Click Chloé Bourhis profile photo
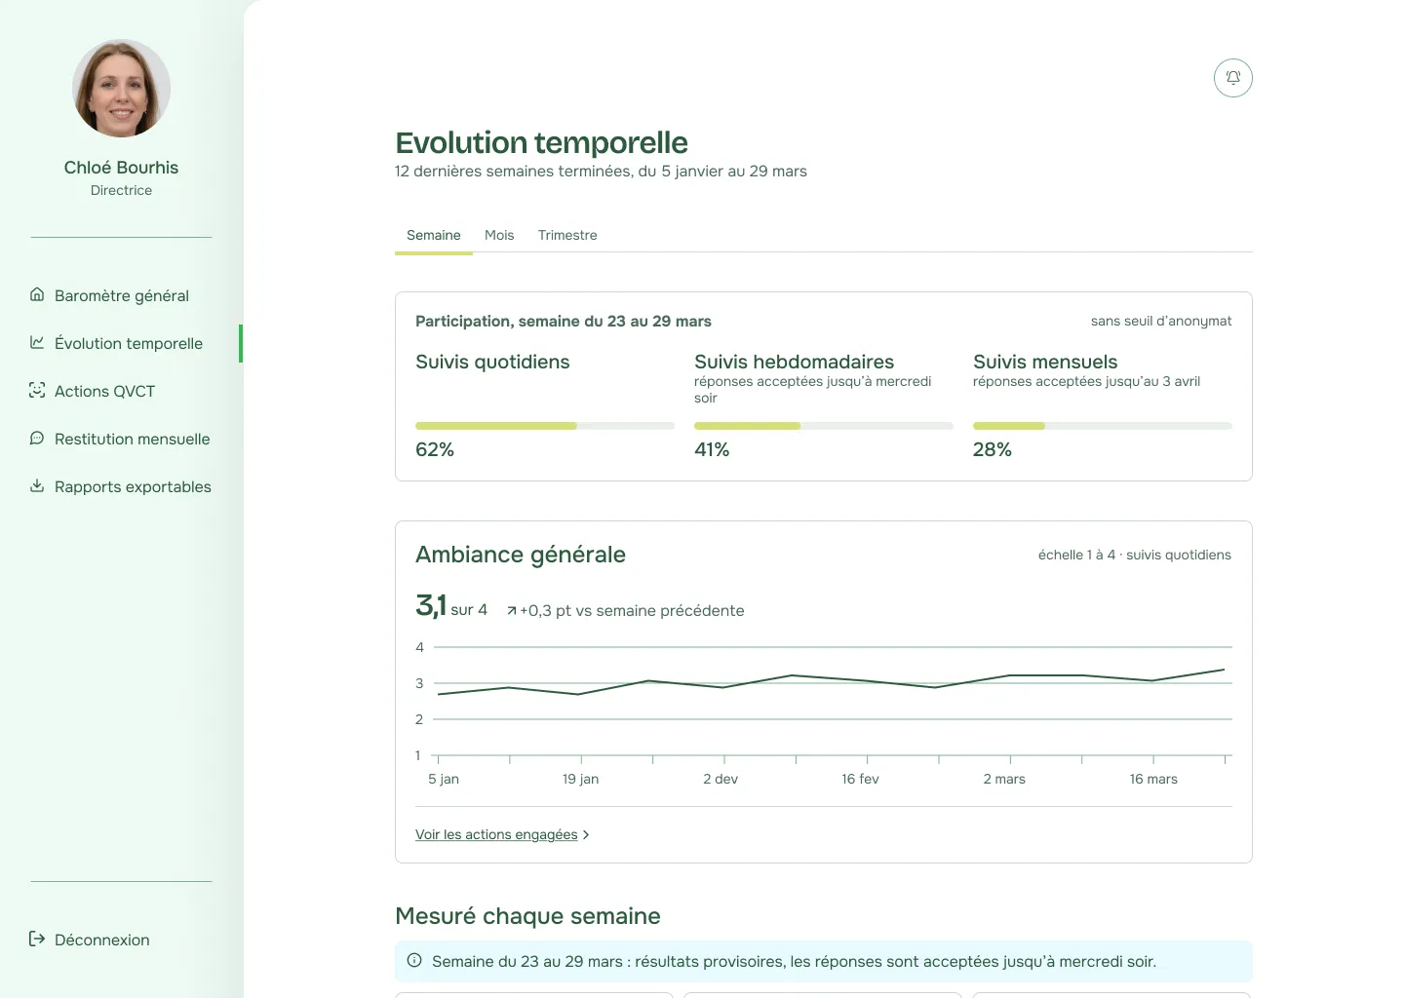This screenshot has height=998, width=1404. point(122,88)
